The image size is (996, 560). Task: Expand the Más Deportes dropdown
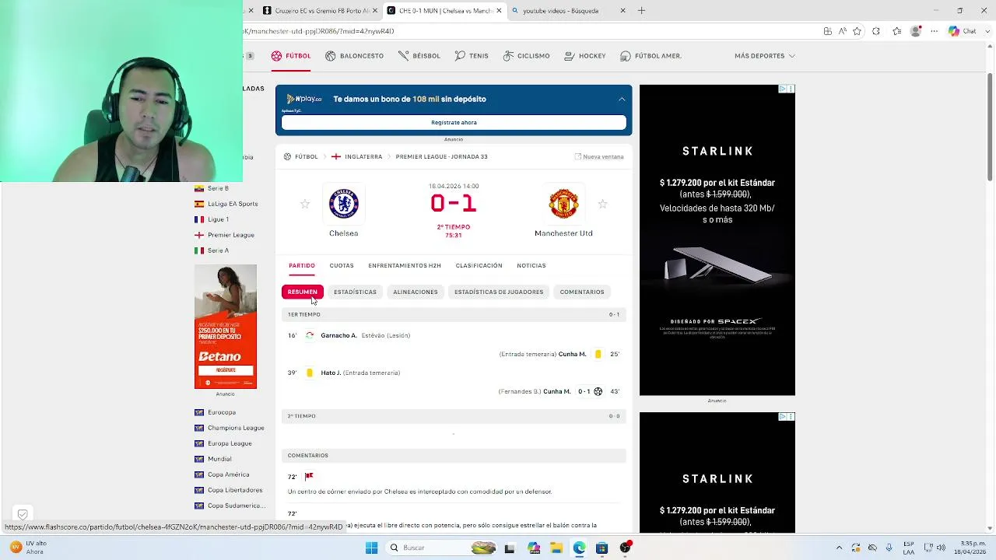tap(765, 56)
